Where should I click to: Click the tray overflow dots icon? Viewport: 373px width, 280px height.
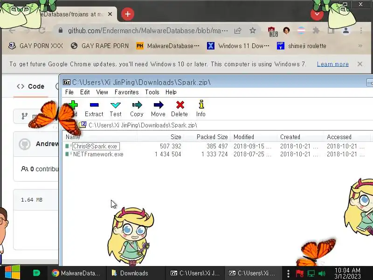click(x=288, y=273)
